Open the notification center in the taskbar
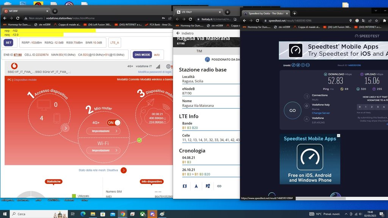 coord(382,214)
